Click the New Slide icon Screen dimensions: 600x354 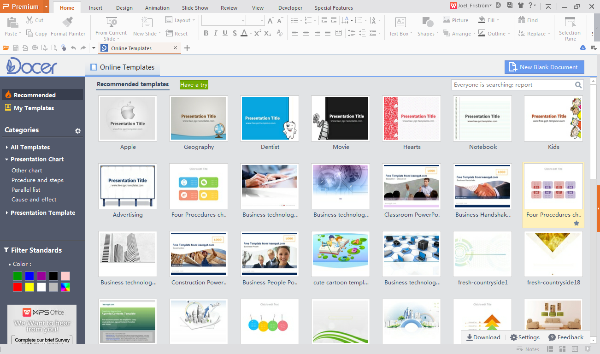click(x=146, y=22)
